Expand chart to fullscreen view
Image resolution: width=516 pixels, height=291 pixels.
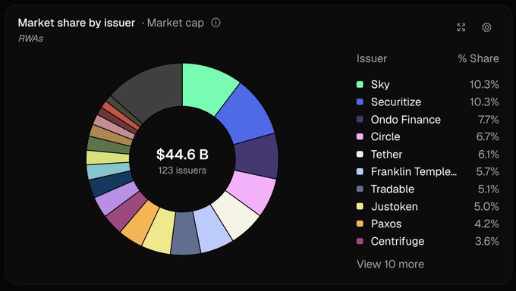tap(461, 27)
